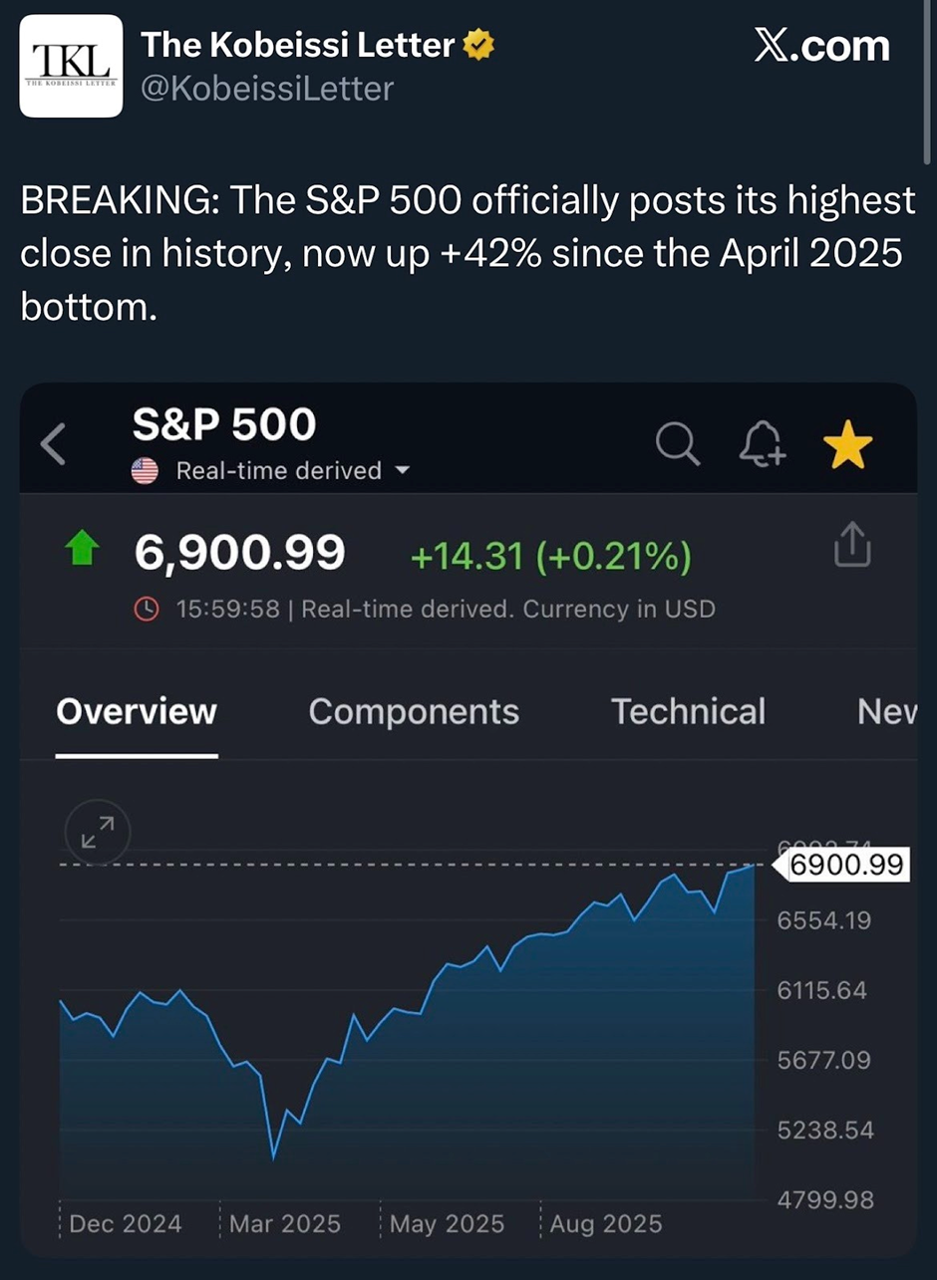The width and height of the screenshot is (937, 1280).
Task: Open the Real-time derived dropdown
Action: (x=402, y=471)
